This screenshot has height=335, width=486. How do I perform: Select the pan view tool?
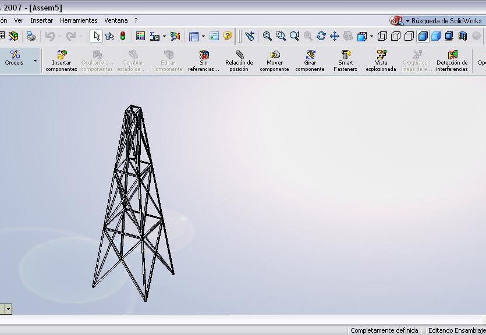pyautogui.click(x=335, y=36)
